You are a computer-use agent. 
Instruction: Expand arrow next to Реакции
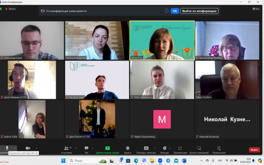tap(169, 148)
